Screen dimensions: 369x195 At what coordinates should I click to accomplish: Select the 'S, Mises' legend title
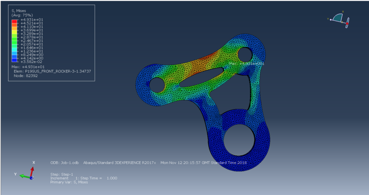pyautogui.click(x=19, y=12)
